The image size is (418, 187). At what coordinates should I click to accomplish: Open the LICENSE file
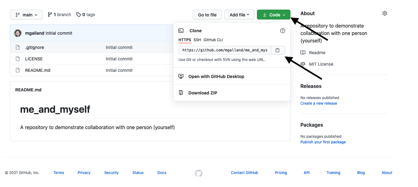tap(34, 59)
